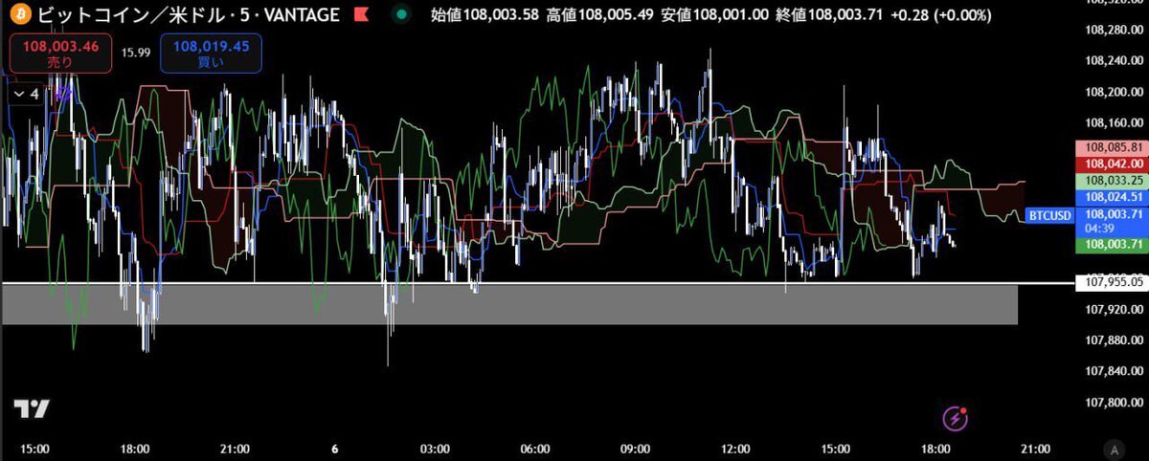Screen dimensions: 1149x461
Task: Click the current price 108,003.71 countdown label
Action: pyautogui.click(x=1112, y=221)
